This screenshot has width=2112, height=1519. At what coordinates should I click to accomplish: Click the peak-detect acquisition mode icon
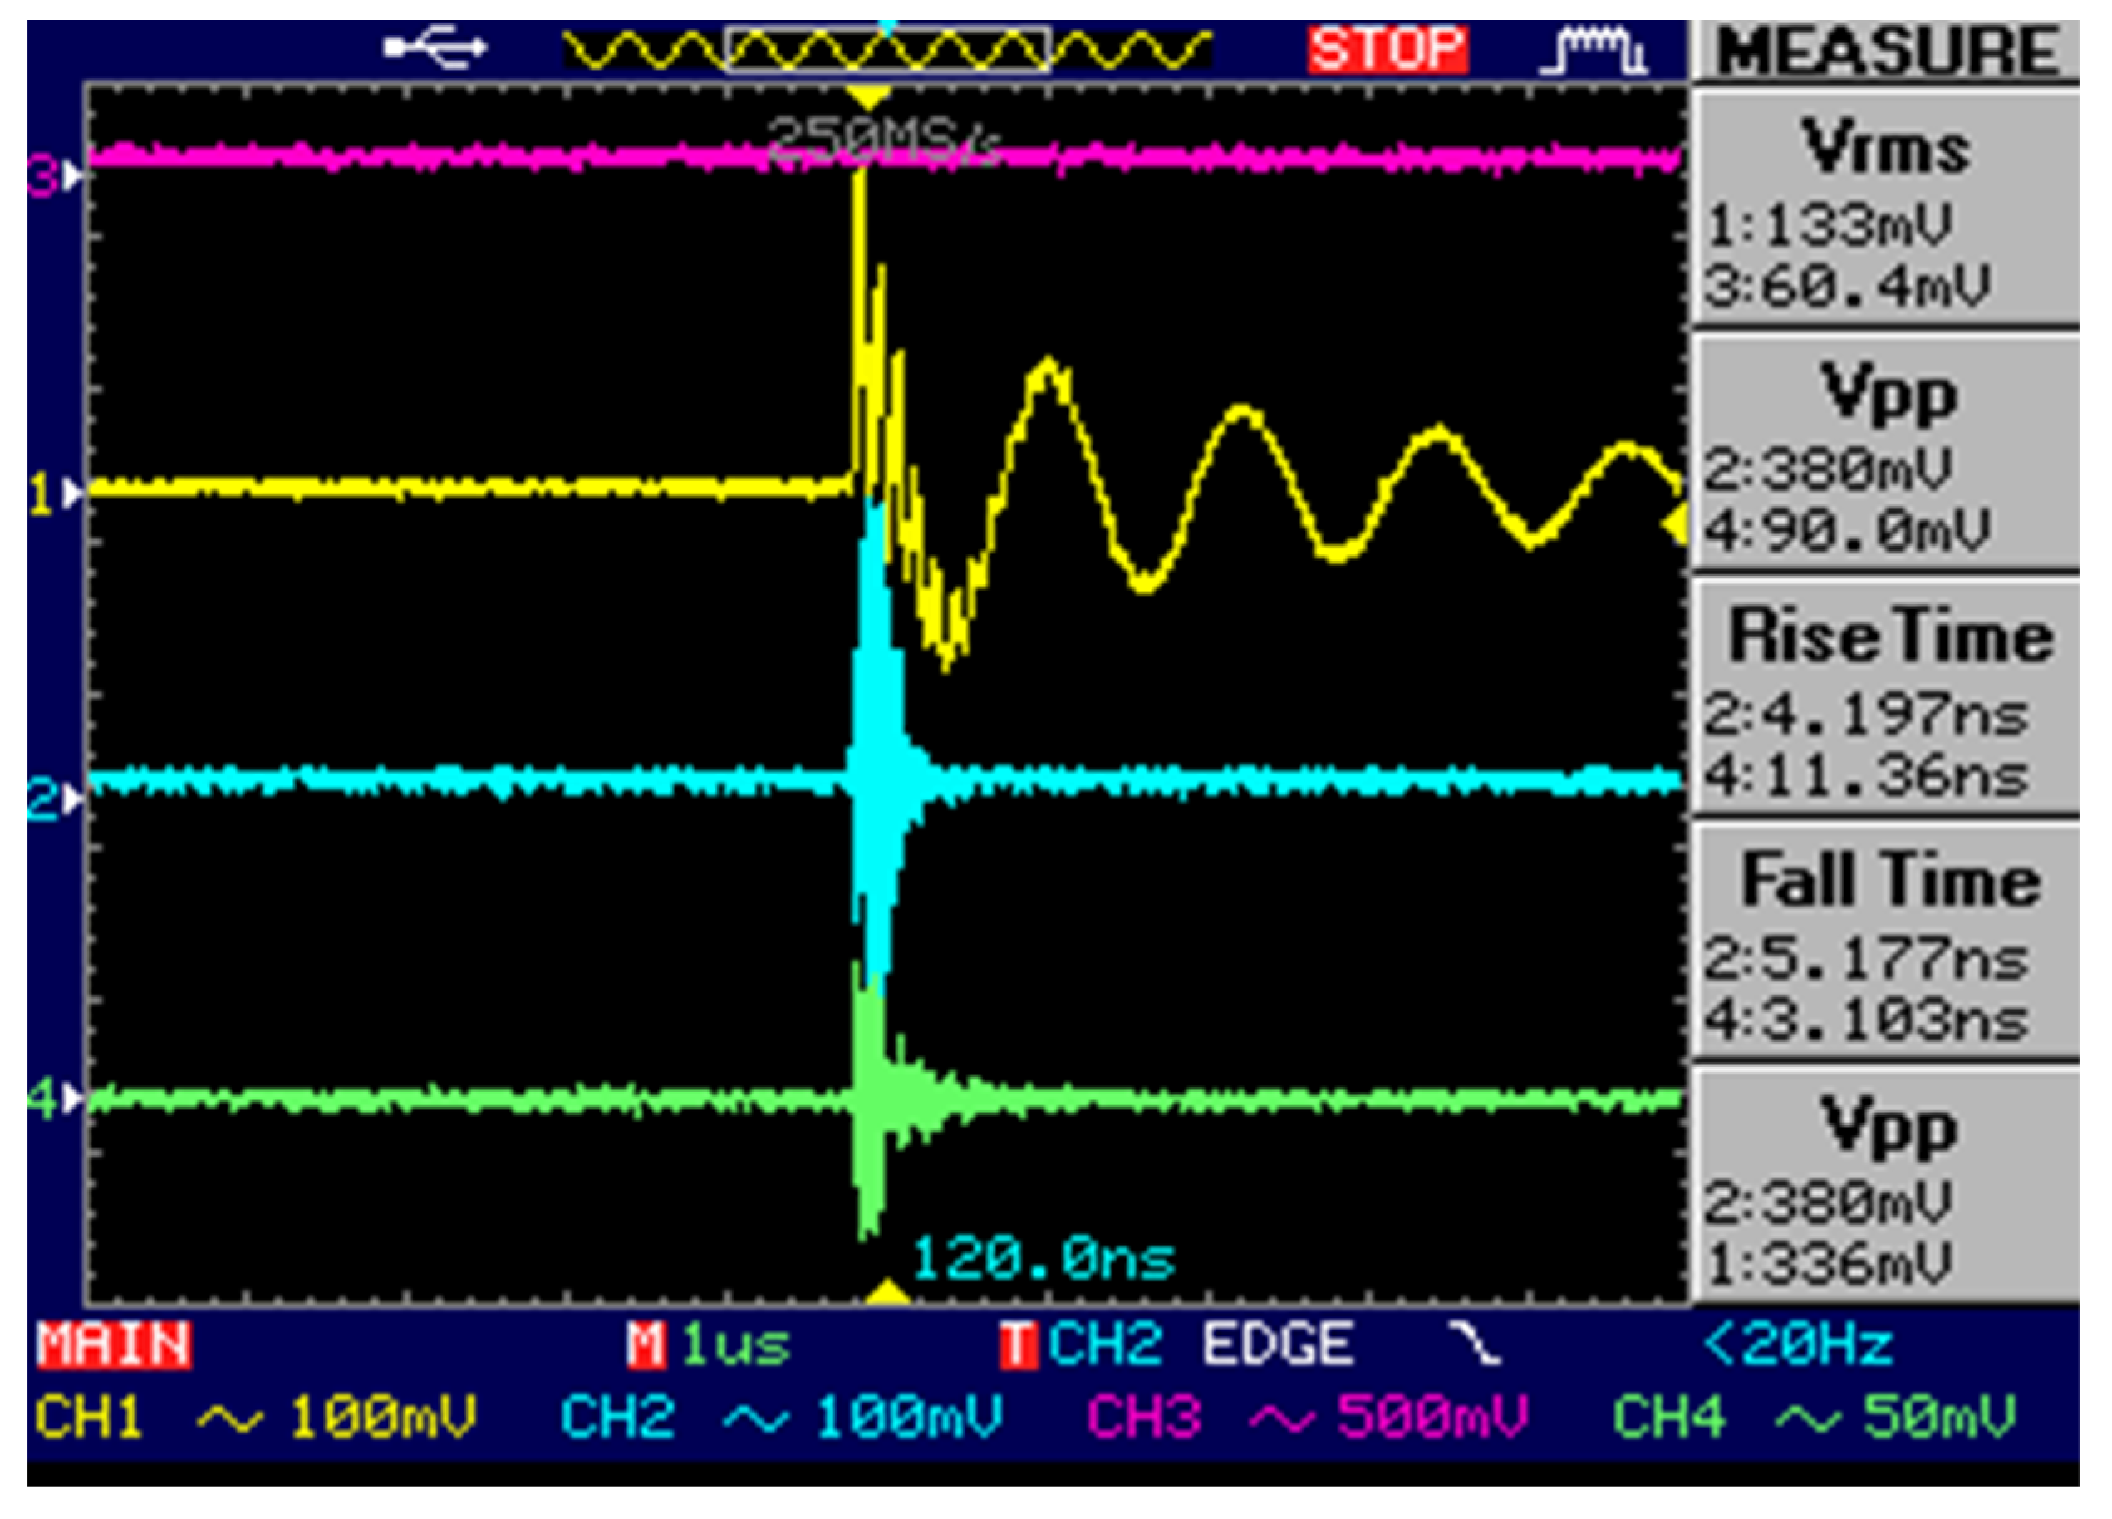click(x=1594, y=49)
